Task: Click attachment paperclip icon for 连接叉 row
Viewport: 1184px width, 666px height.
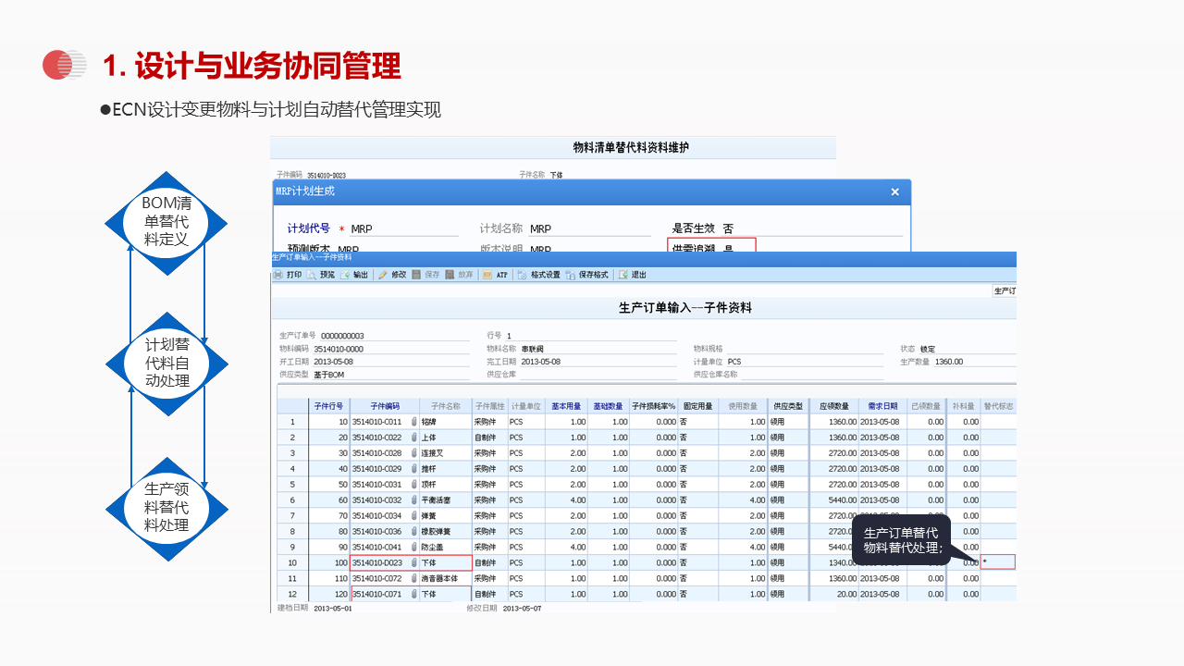Action: tap(414, 453)
